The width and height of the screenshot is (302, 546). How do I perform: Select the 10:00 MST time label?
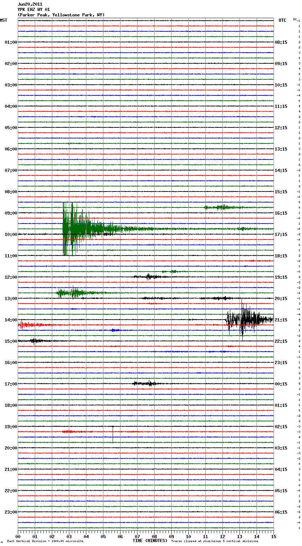point(11,235)
